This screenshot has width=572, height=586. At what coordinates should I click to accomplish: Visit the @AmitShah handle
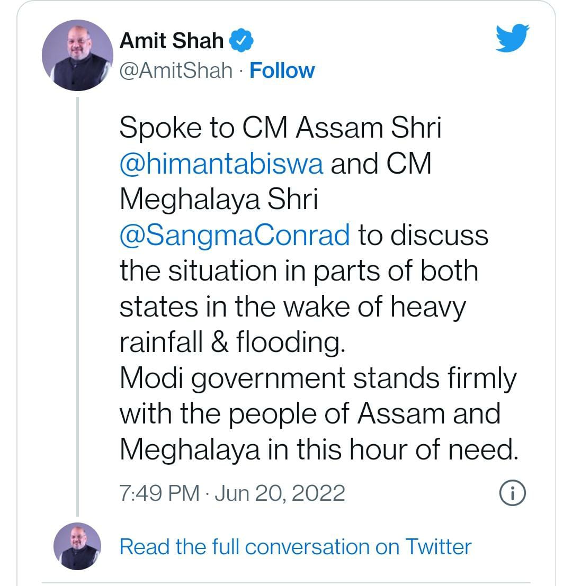click(177, 70)
